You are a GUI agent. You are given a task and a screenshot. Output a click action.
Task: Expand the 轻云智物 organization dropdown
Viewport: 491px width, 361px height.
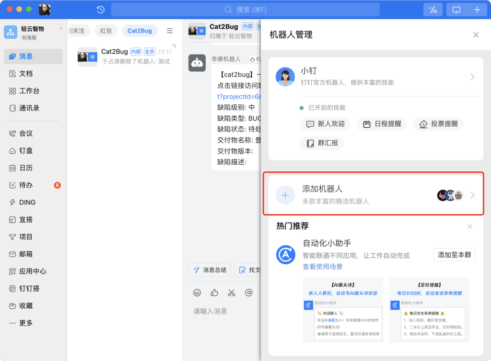pos(61,29)
